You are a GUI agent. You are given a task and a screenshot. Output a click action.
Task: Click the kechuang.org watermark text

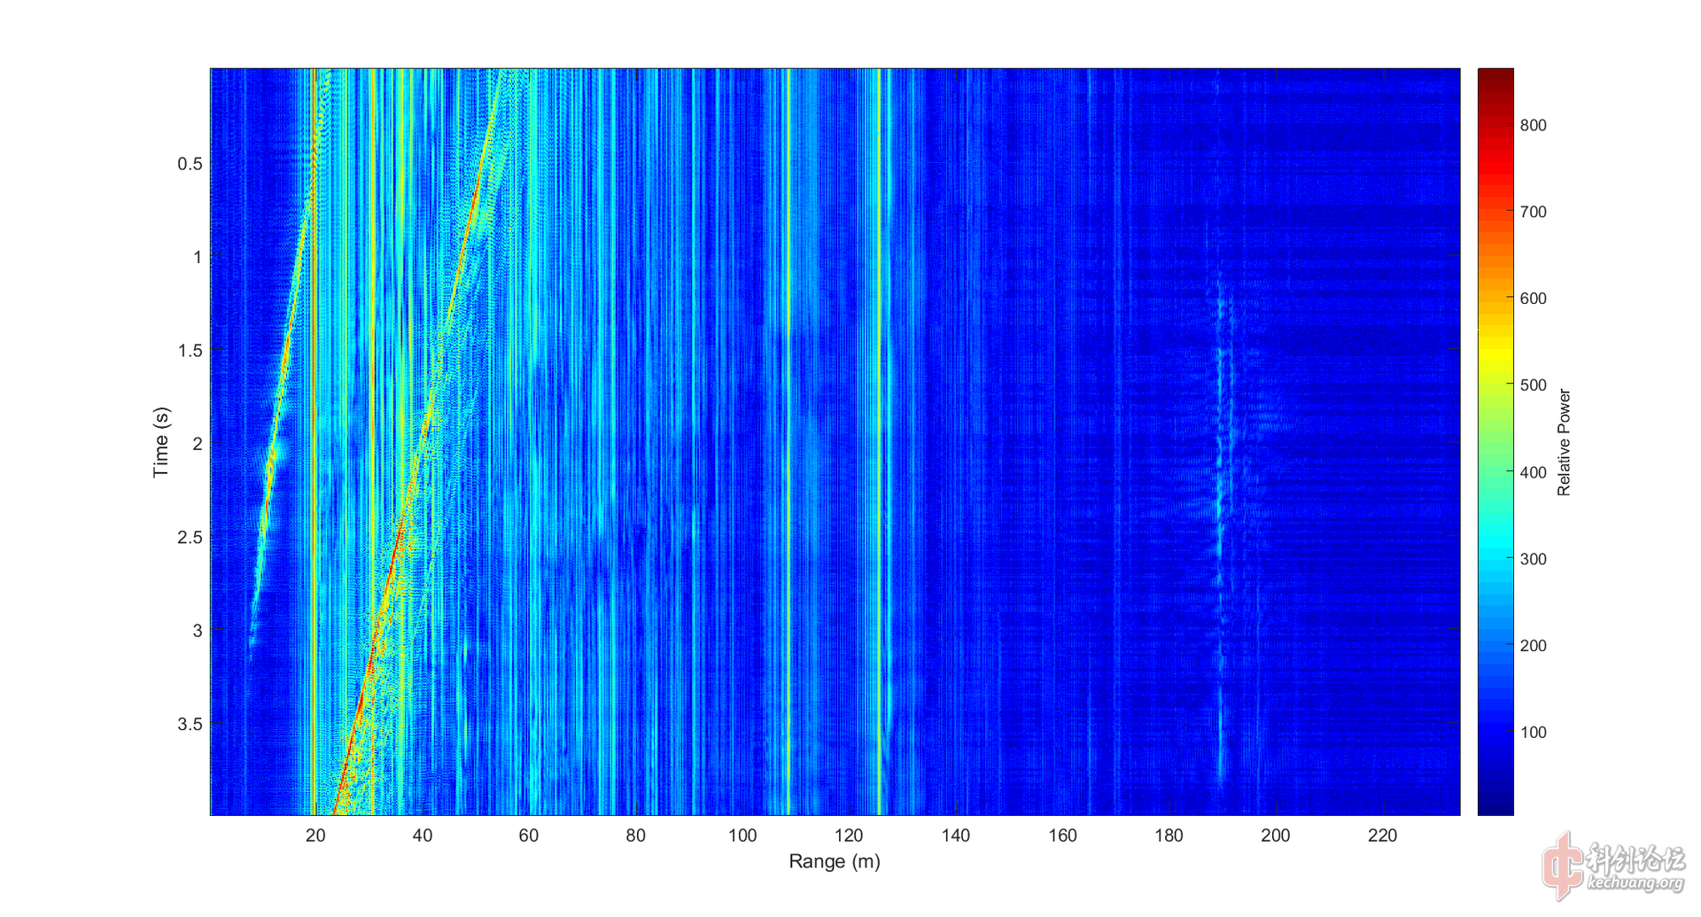(1635, 882)
